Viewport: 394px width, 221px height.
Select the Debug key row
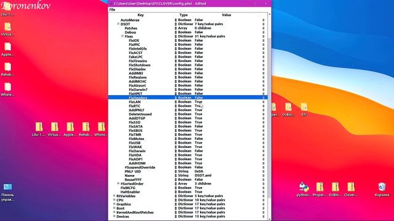coord(130,33)
